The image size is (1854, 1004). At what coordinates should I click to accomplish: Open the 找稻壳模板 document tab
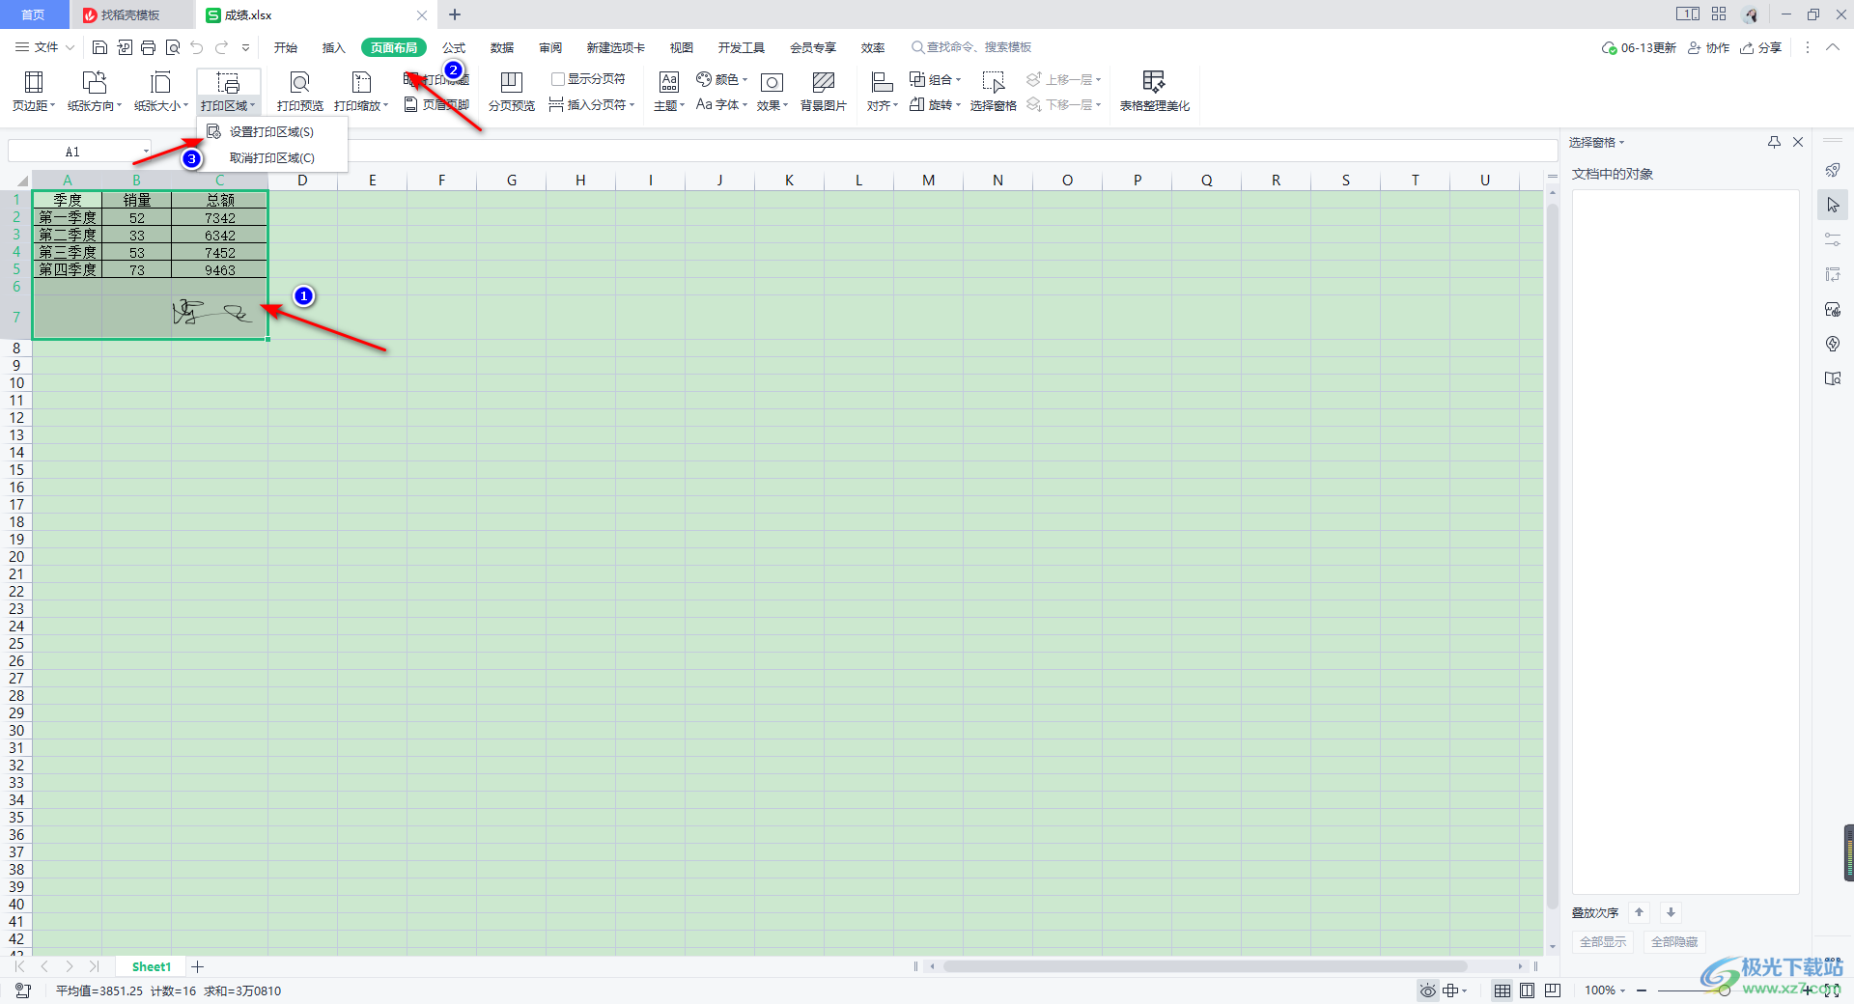(131, 14)
